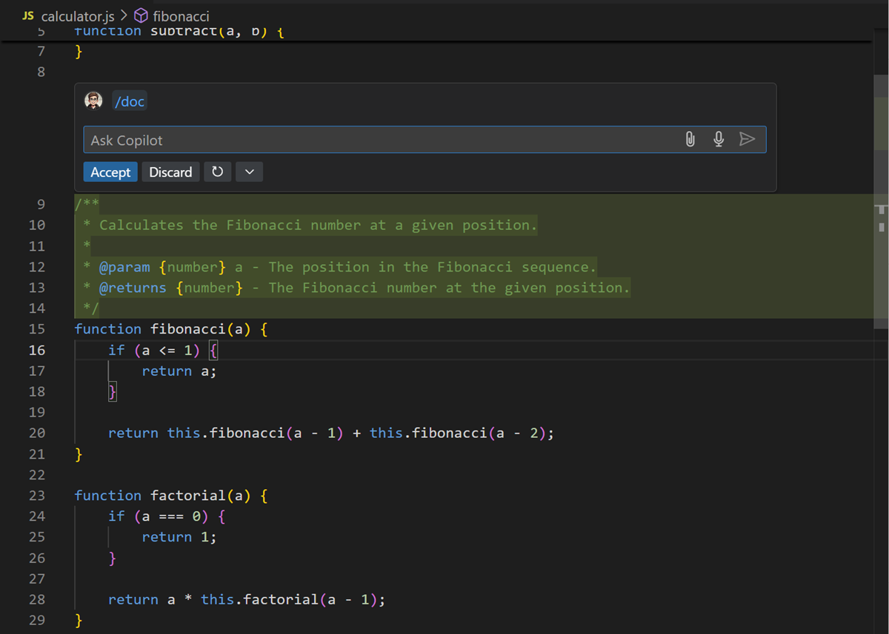Place cursor on 'function factorial(a) {'
The image size is (889, 634).
point(171,496)
